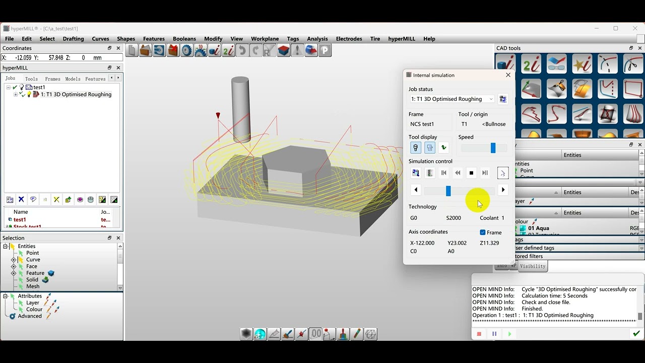Click the green confirm check in log panel
Image resolution: width=645 pixels, height=363 pixels.
point(636,334)
